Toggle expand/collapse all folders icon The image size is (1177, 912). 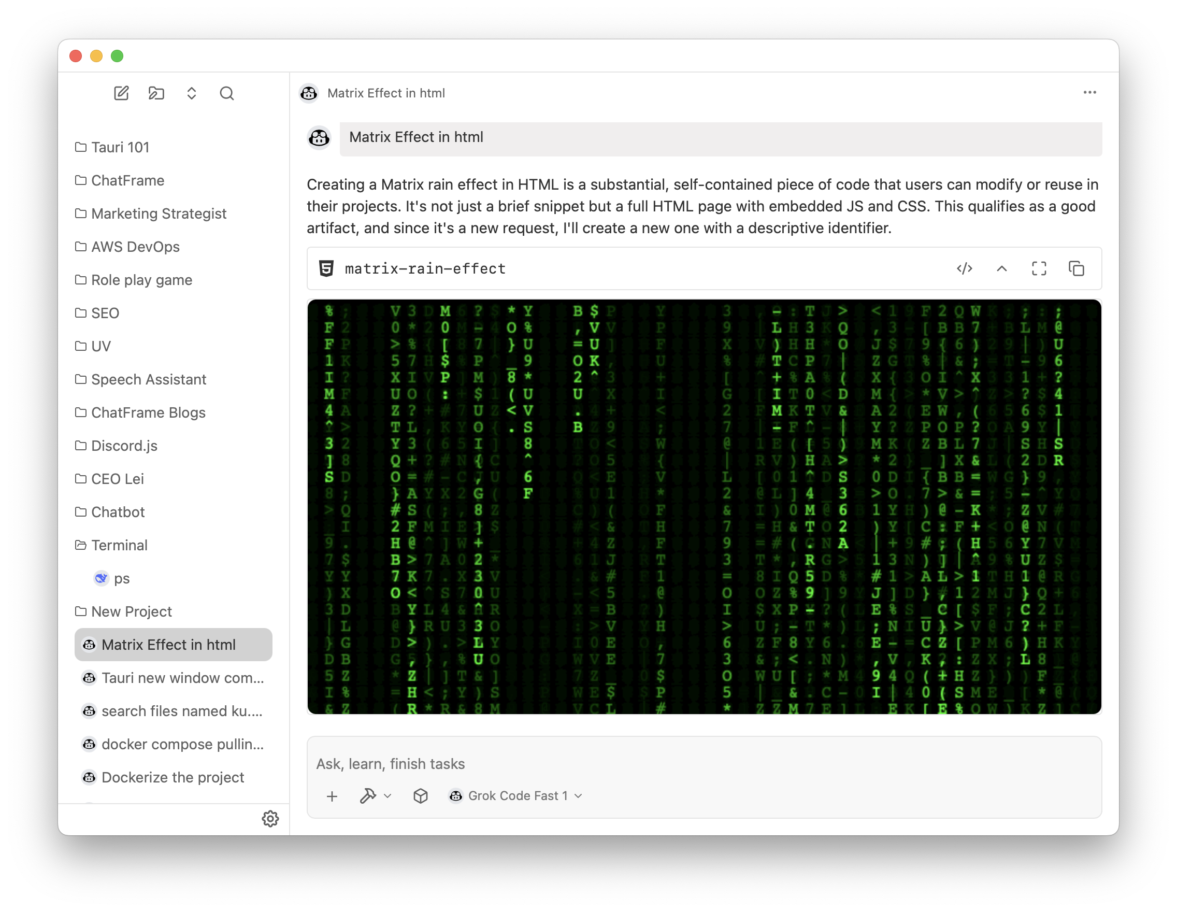[191, 93]
